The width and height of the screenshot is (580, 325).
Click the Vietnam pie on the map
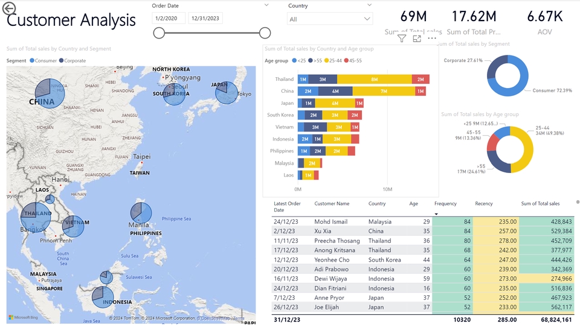tap(73, 226)
